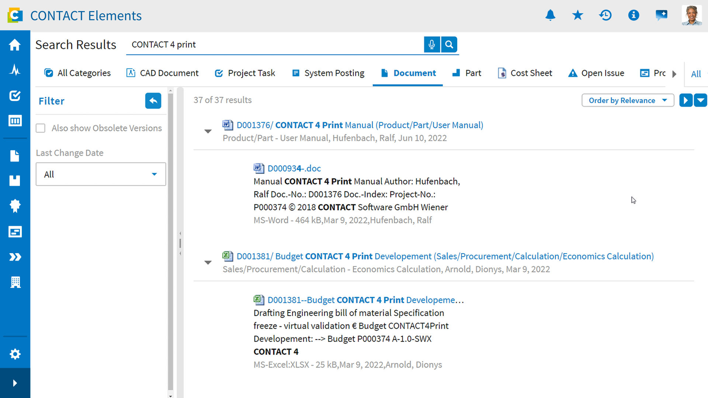Open the history clock icon
This screenshot has width=708, height=398.
pos(605,15)
